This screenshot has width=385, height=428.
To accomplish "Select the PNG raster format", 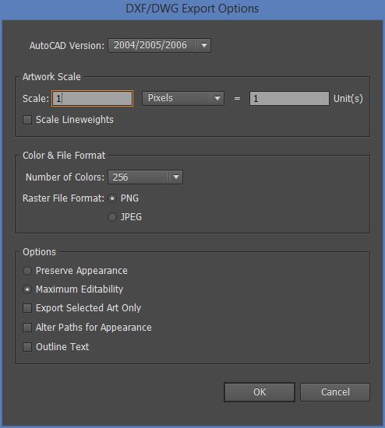I will coord(112,198).
